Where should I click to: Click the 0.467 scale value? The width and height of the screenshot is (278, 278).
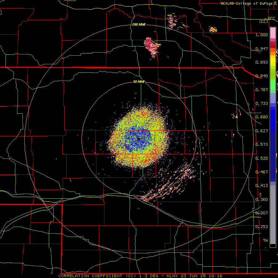click(262, 172)
